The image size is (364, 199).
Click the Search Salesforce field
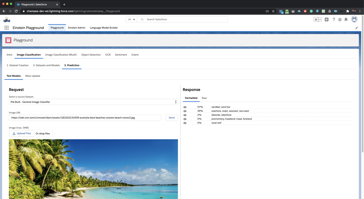click(182, 19)
